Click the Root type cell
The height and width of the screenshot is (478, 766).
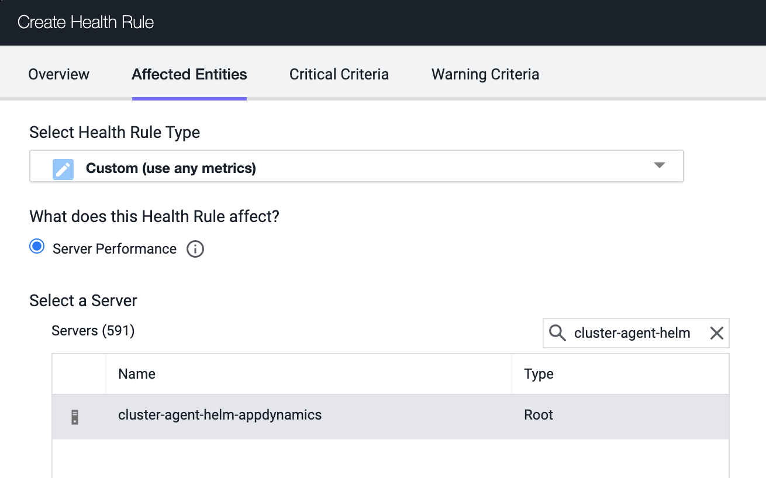pos(539,415)
